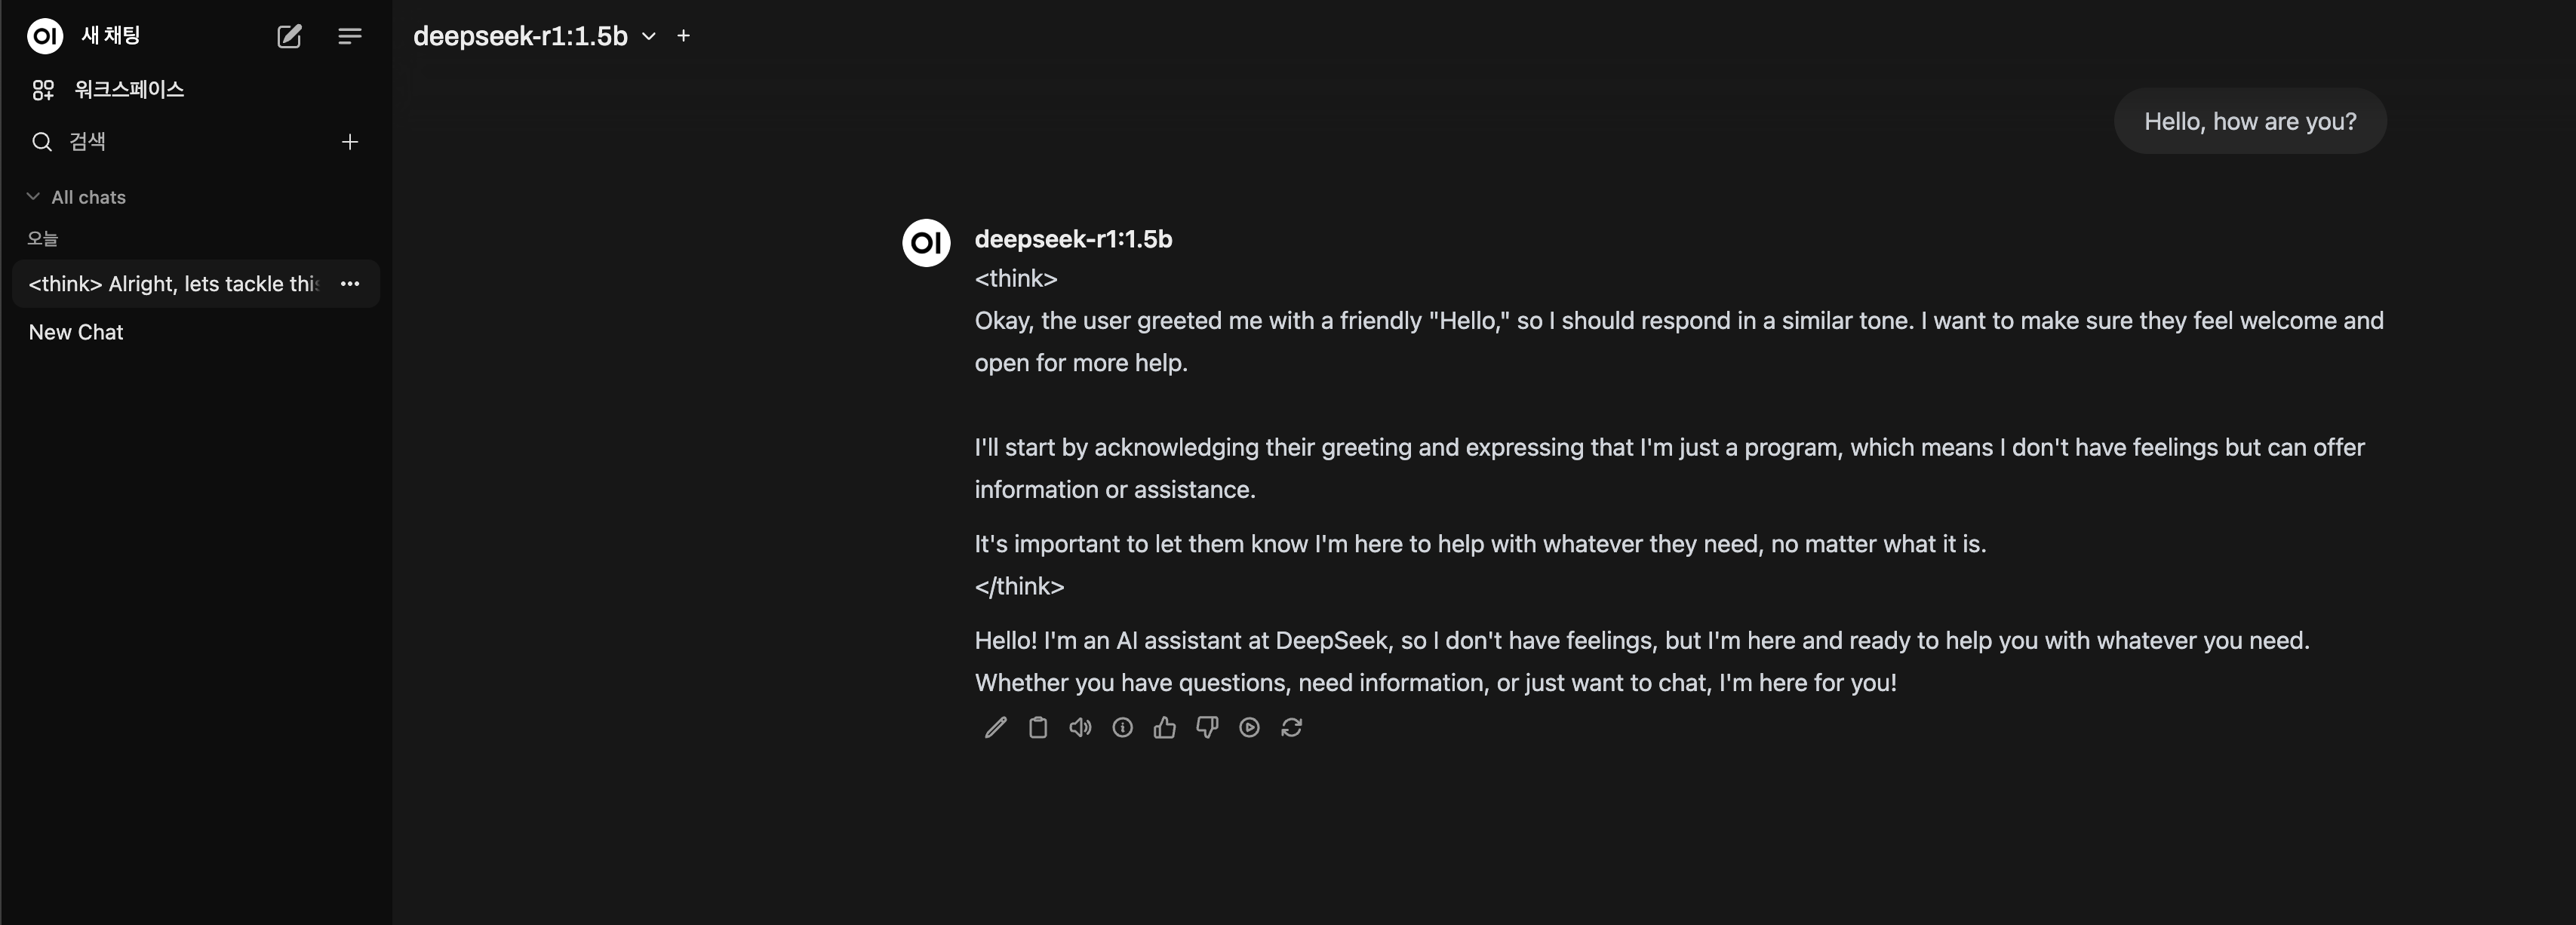Screen dimensions: 2576x925
Task: Edit the response with the pencil icon
Action: (x=995, y=727)
